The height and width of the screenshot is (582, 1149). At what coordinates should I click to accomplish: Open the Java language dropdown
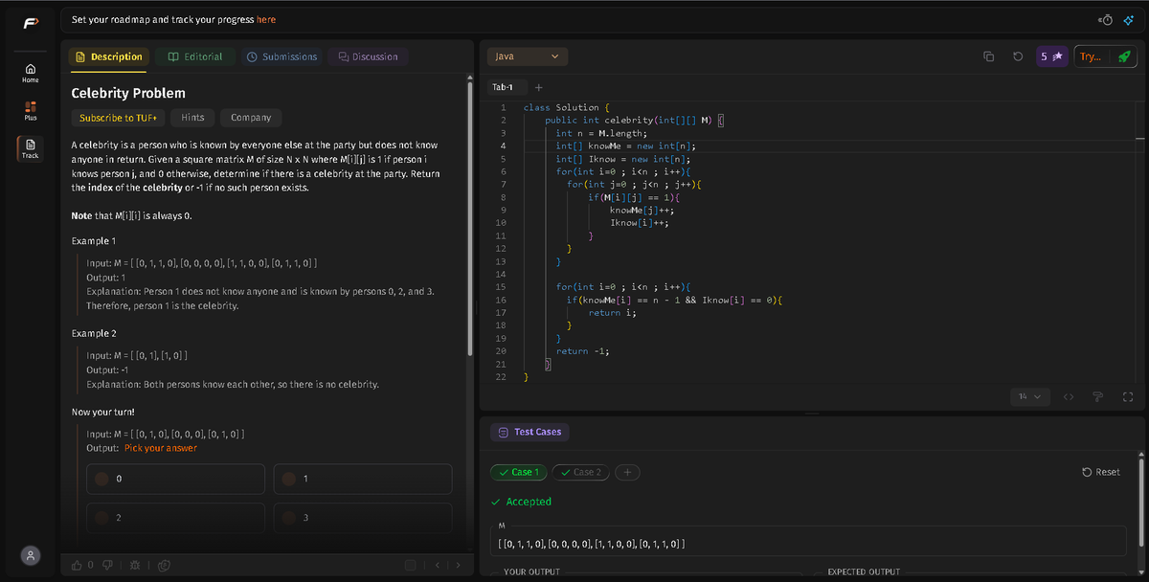(x=528, y=56)
